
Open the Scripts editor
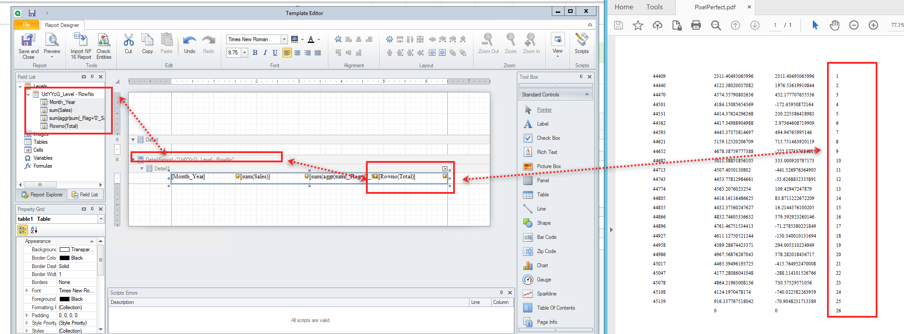click(x=582, y=44)
